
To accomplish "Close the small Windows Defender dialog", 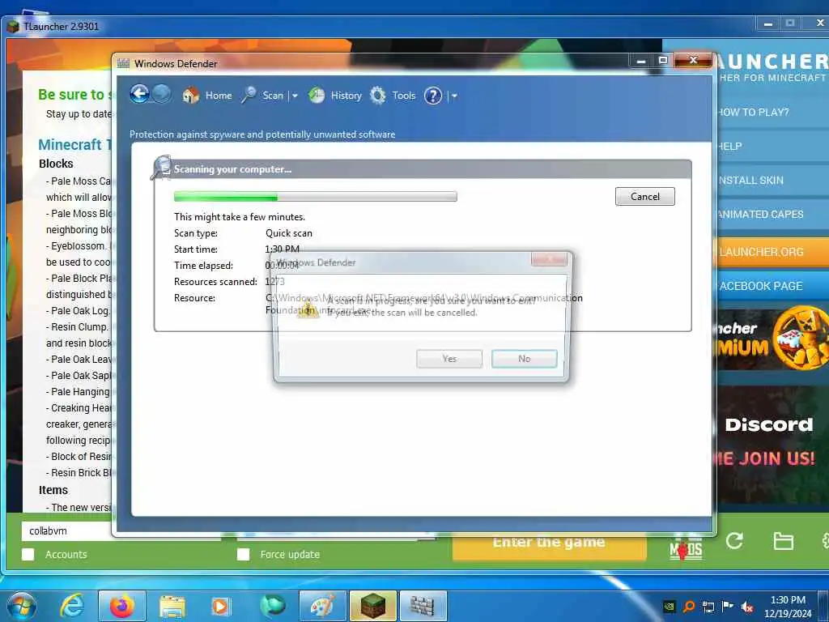I will [x=550, y=259].
